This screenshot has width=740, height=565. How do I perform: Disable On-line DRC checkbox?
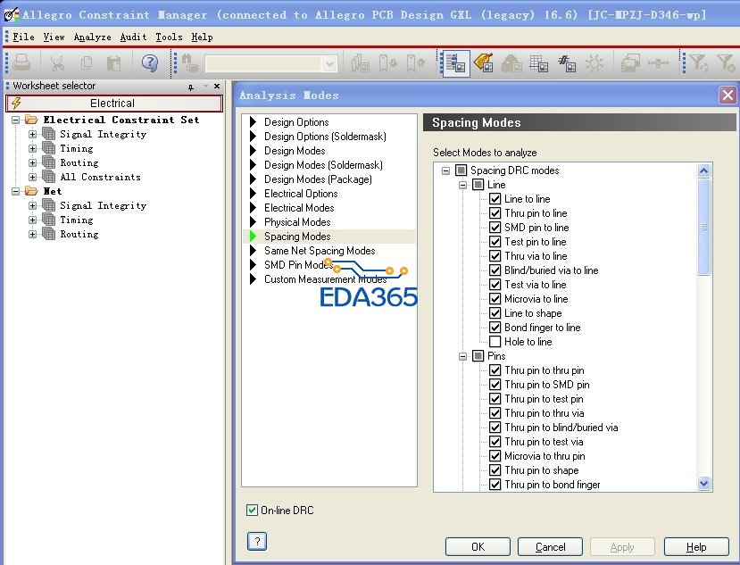[252, 510]
